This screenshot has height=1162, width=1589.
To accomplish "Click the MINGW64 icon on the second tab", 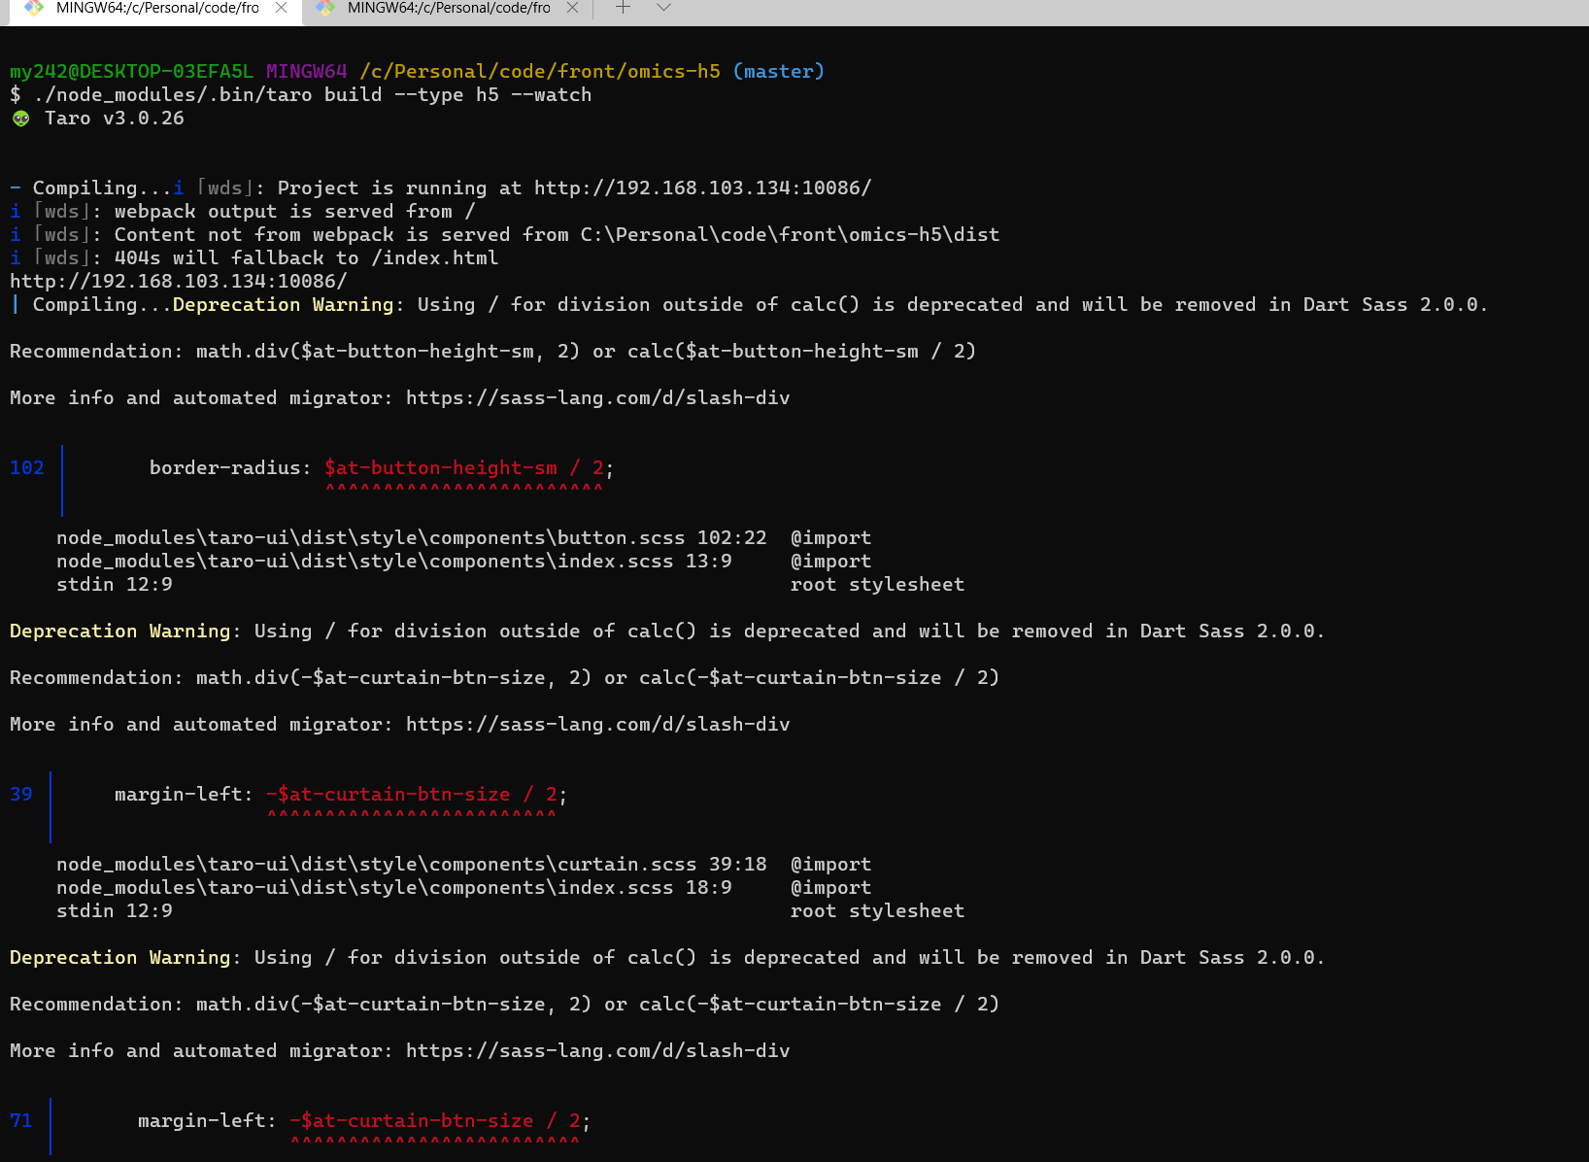I will coord(323,9).
